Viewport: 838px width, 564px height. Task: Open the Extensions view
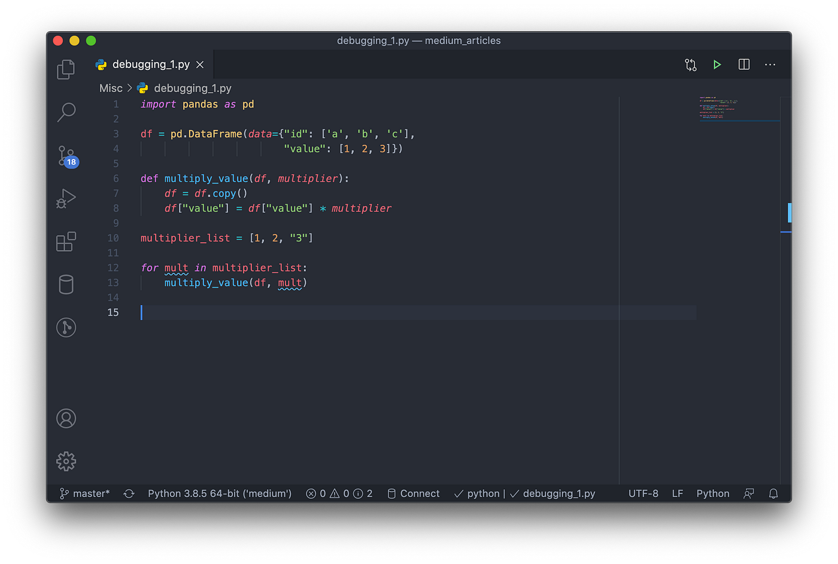(66, 242)
